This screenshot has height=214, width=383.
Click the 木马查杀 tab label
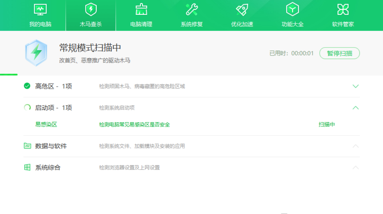coord(91,24)
